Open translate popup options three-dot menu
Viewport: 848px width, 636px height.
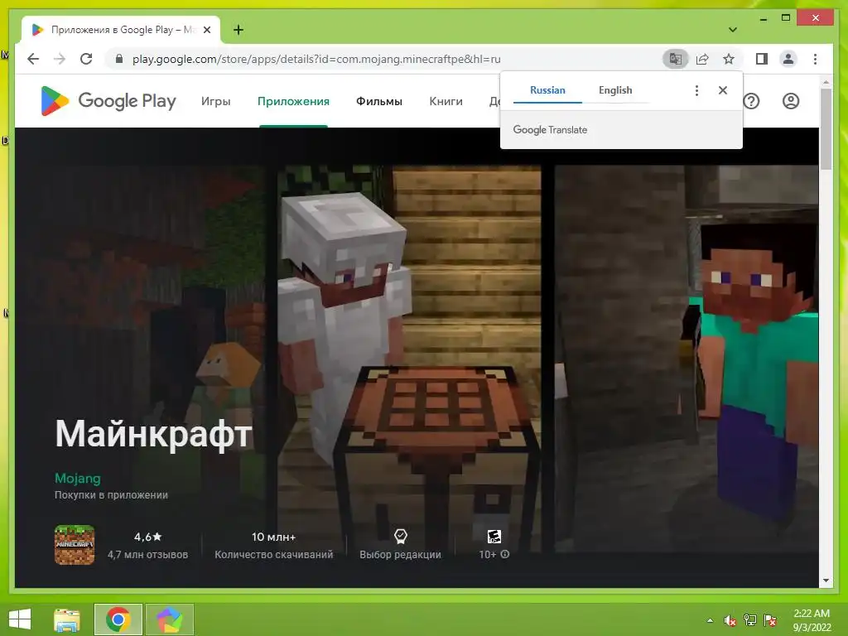pyautogui.click(x=696, y=90)
